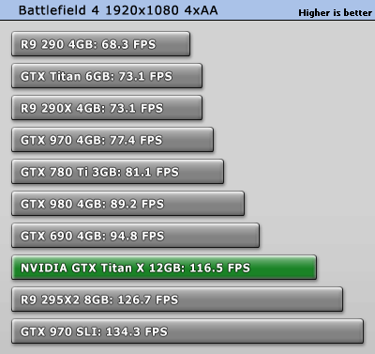
Task: Select the GTX 970 4GB bar
Action: (x=112, y=140)
